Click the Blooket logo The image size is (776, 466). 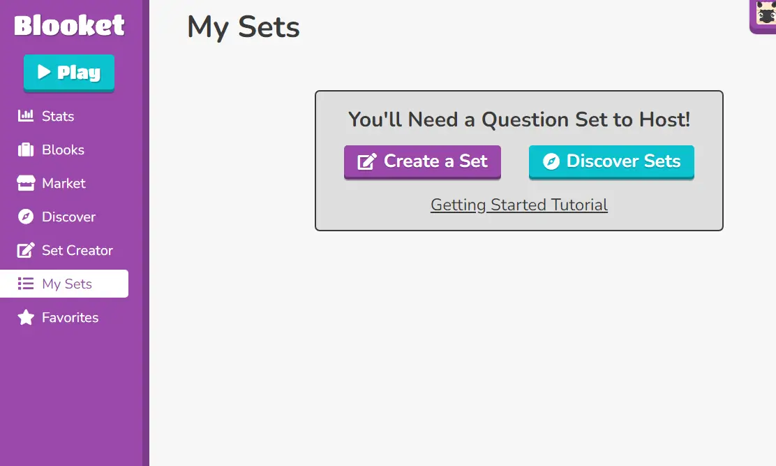(69, 25)
